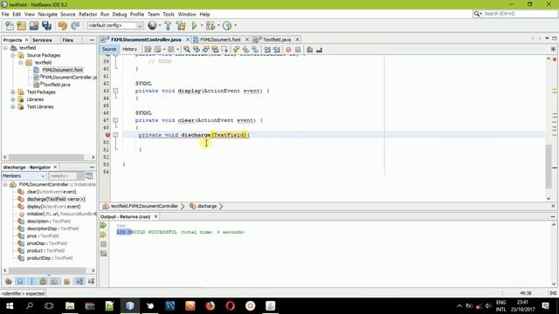This screenshot has width=559, height=314.
Task: Click the Redo arrow icon
Action: click(75, 25)
